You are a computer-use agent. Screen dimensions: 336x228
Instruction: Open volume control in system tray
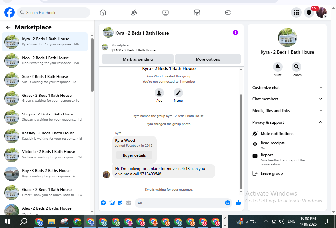(282, 221)
